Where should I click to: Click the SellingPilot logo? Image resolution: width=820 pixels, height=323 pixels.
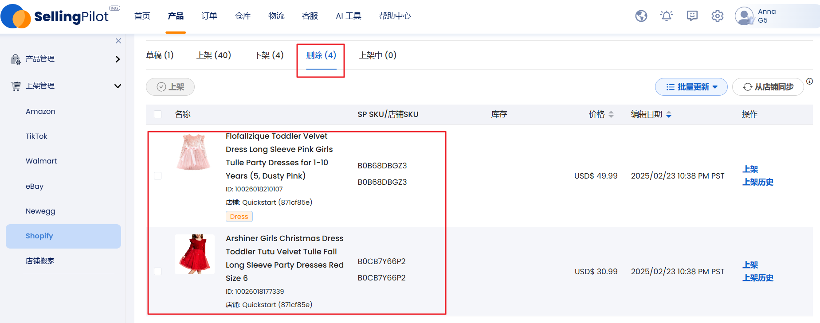pos(61,16)
